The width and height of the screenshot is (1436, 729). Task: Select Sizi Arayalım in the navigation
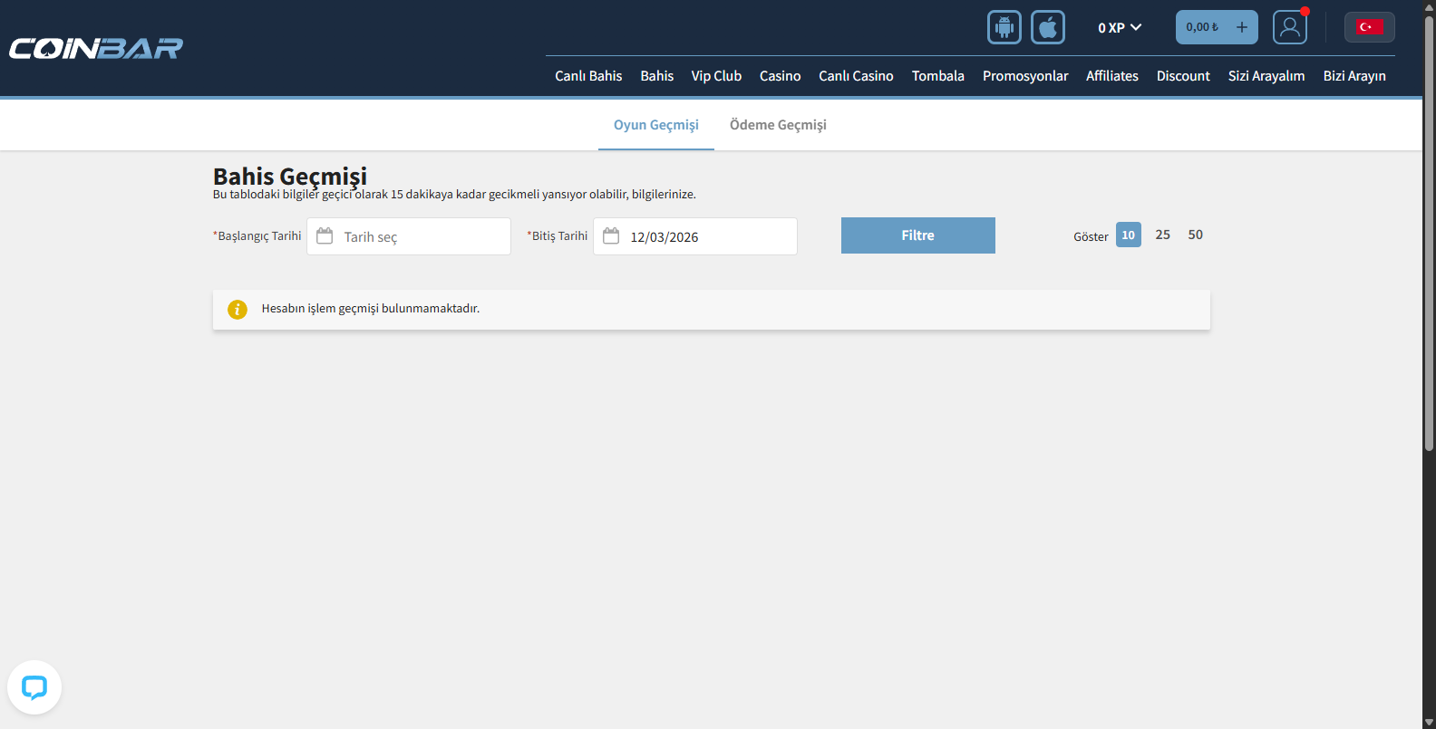pos(1266,76)
